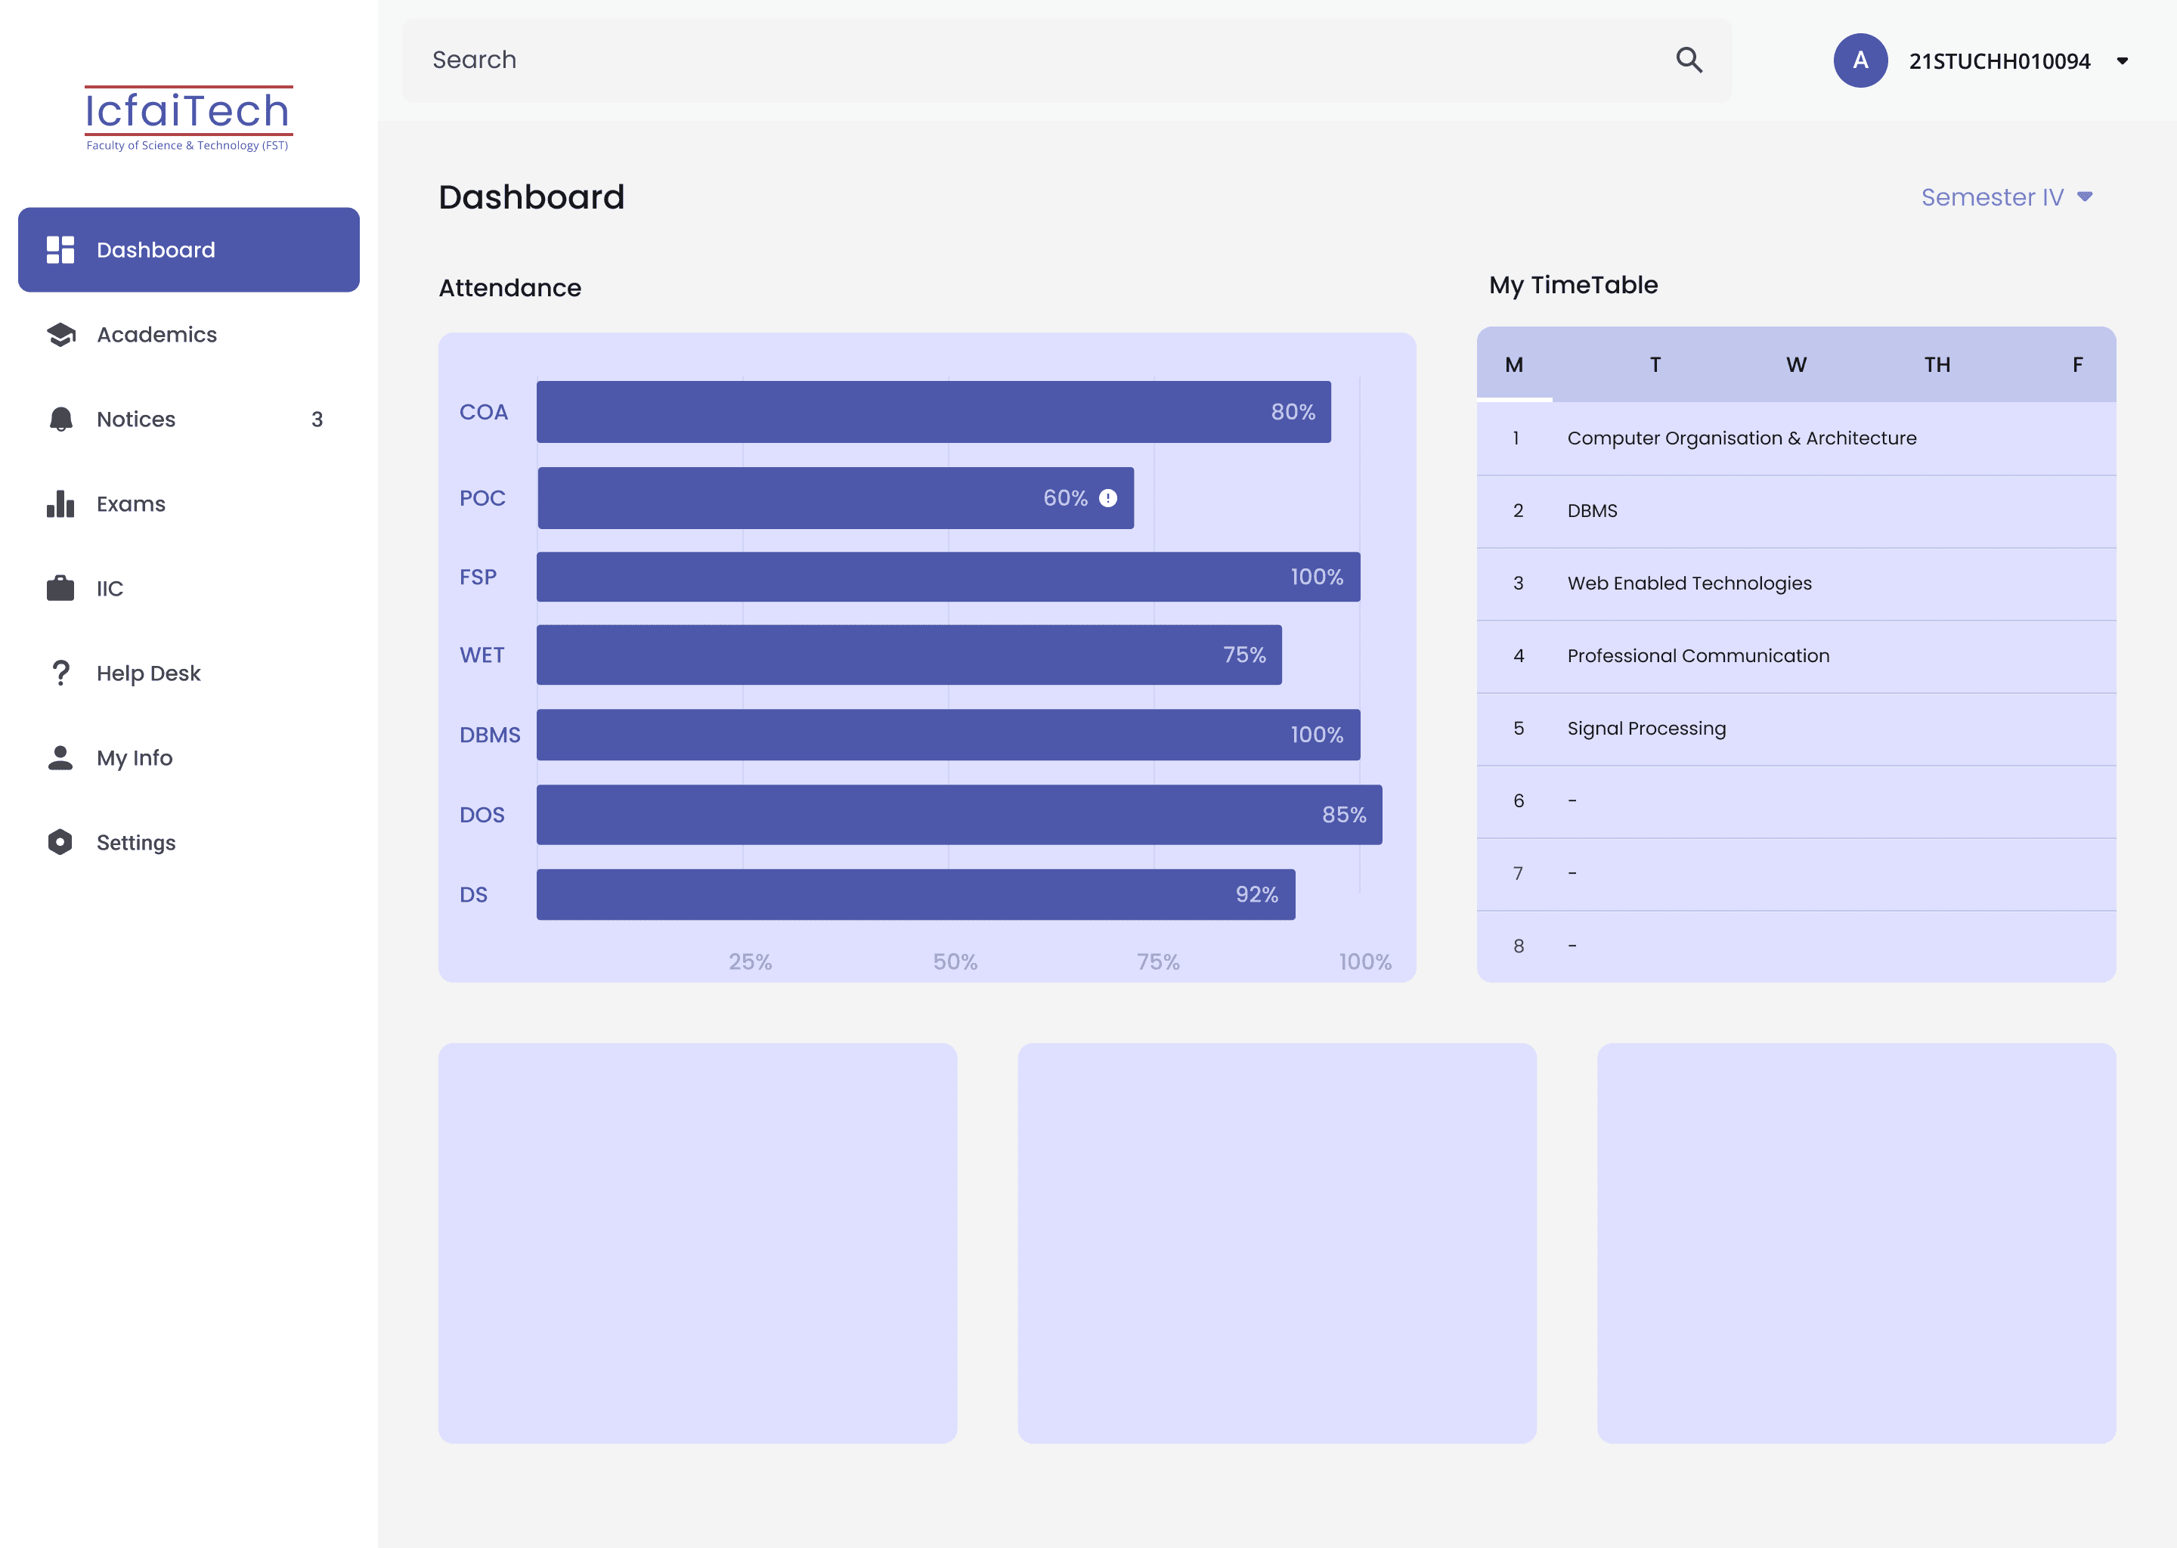Click the COA subject label
The height and width of the screenshot is (1548, 2177).
tap(483, 412)
